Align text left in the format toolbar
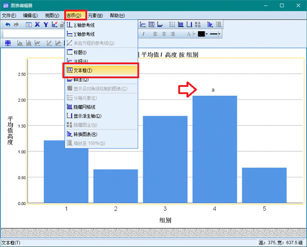This screenshot has width=307, height=247. tap(155, 34)
